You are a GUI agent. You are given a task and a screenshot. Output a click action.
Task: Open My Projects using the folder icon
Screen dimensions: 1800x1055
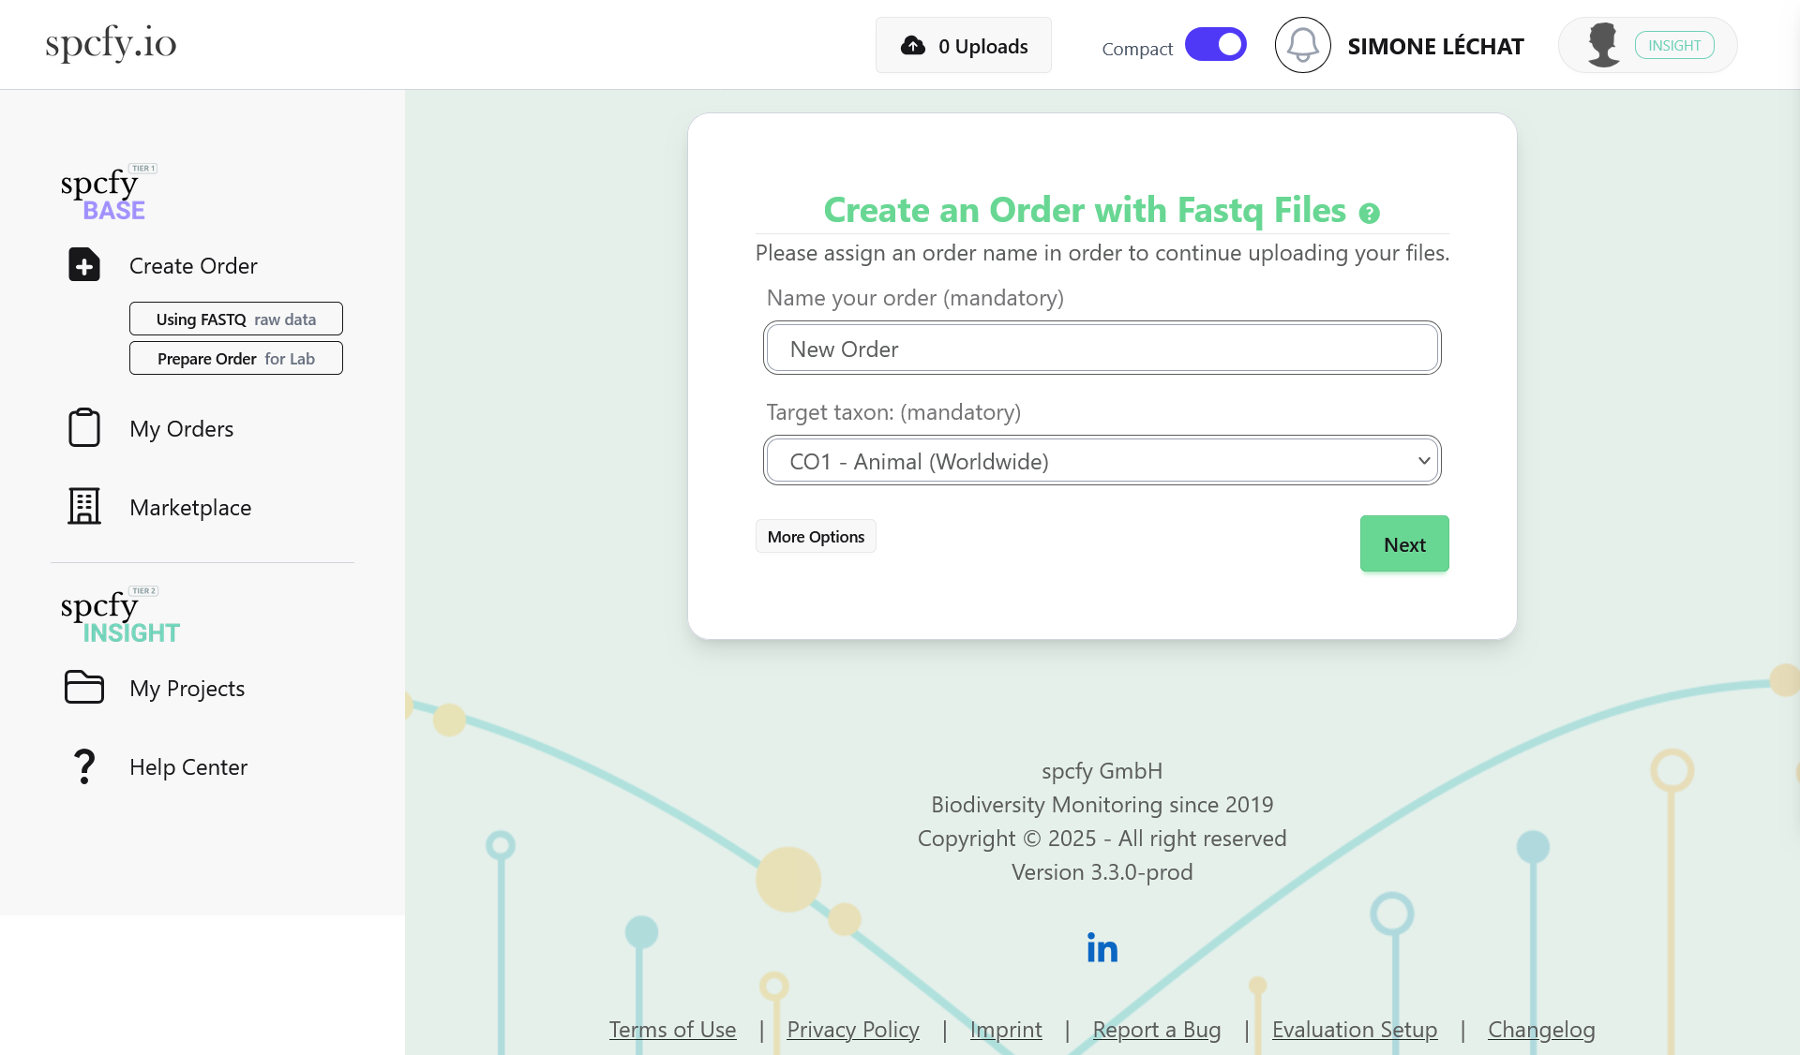pyautogui.click(x=83, y=687)
